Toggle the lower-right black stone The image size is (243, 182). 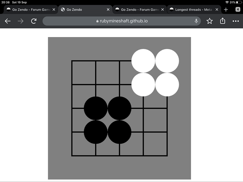119,132
